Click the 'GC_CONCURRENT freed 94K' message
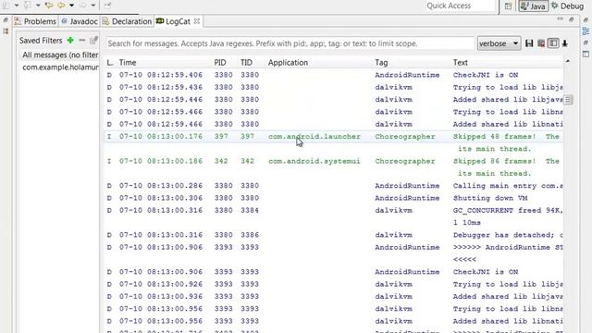 [x=508, y=210]
